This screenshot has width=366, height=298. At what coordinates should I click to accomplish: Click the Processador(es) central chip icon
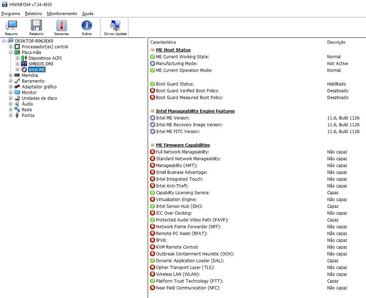(17, 47)
